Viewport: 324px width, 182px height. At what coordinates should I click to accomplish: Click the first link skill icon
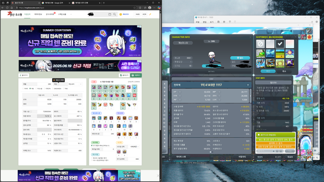pyautogui.click(x=94, y=118)
